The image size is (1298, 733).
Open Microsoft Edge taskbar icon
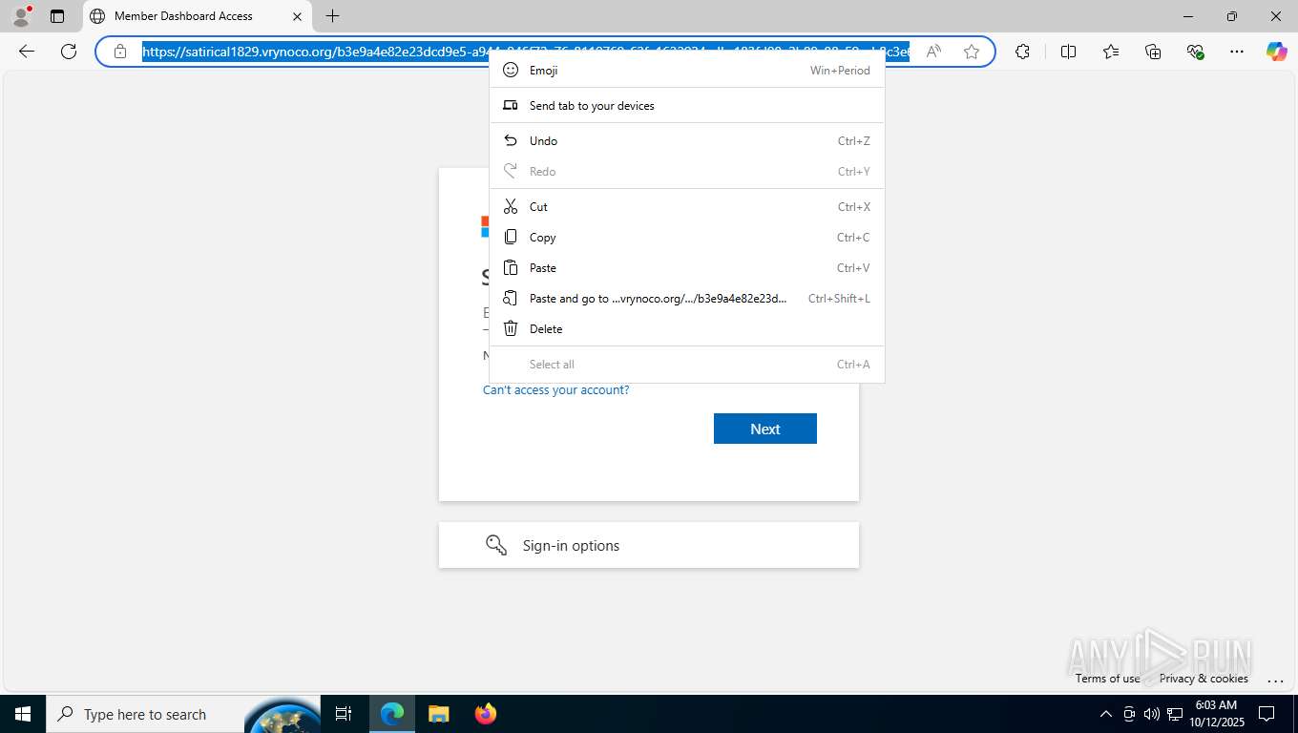tap(392, 714)
